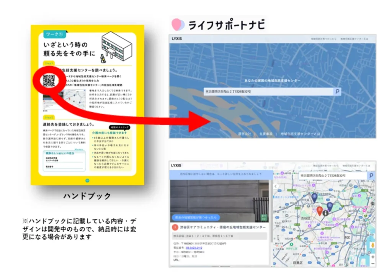Collapse the side panel with left chevron
This screenshot has height=278, width=392.
click(x=276, y=186)
